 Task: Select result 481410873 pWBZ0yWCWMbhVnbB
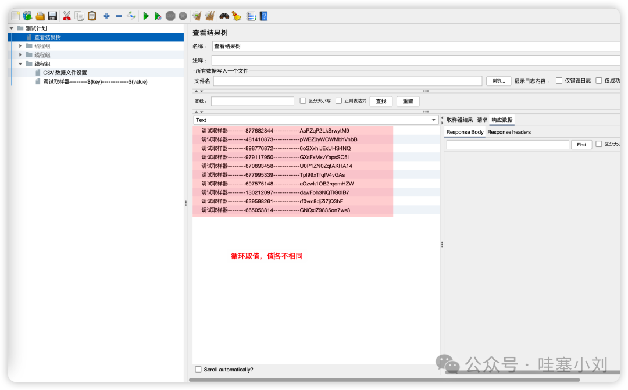(279, 139)
